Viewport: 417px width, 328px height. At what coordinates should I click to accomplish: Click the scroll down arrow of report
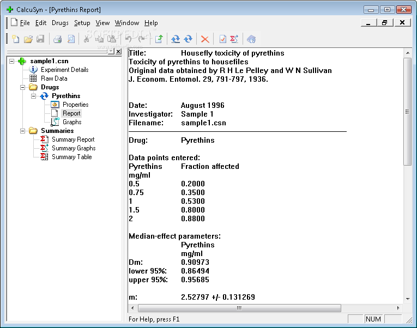408,299
